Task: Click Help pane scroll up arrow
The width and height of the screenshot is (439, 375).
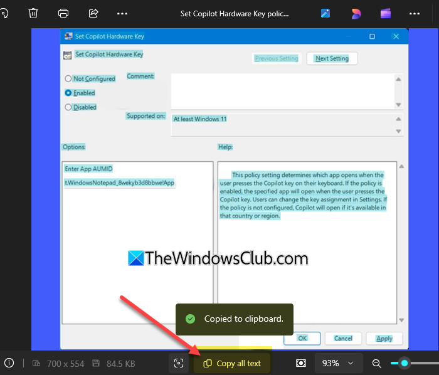Action: click(x=401, y=166)
